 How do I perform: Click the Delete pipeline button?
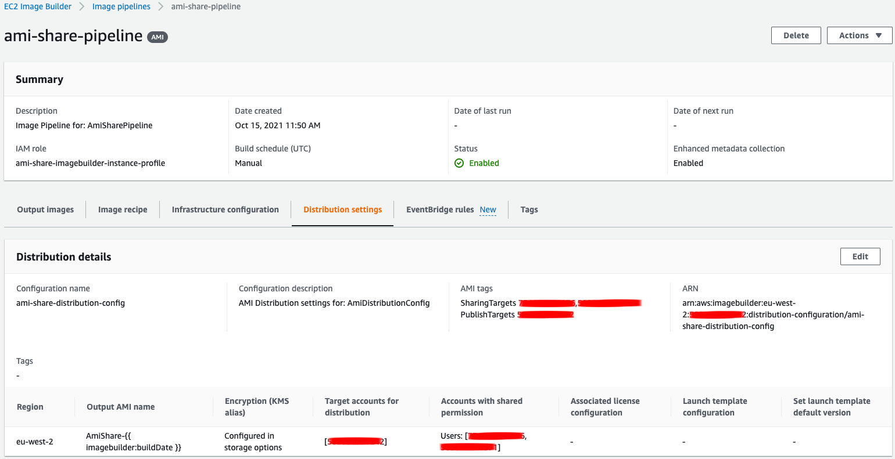point(796,35)
